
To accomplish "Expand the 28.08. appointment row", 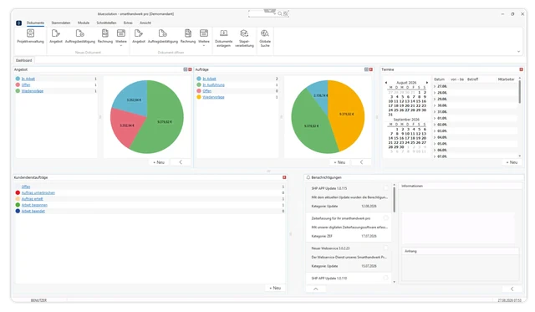I will [435, 93].
